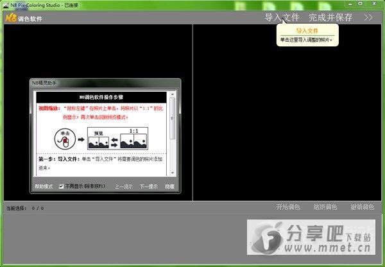Click the N8精灵助手 dialog title
The height and width of the screenshot is (267, 385).
click(44, 83)
